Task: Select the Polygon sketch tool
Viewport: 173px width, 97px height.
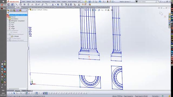Action: coord(36,5)
